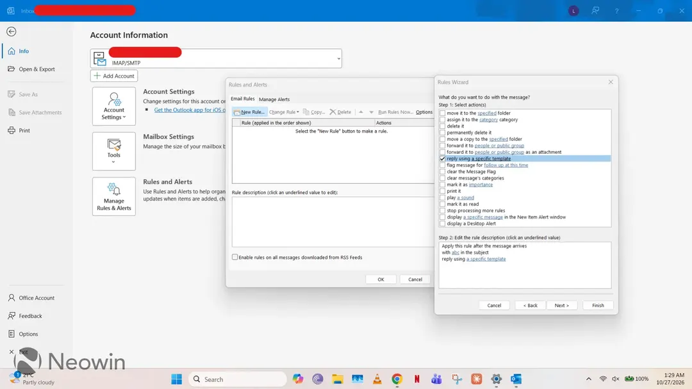Click the Delete rule toolbar button
The height and width of the screenshot is (389, 692).
tap(340, 112)
